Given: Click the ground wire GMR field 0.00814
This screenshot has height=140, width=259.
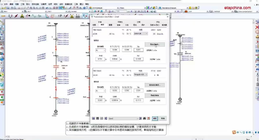Looking at the screenshot, I should tap(114, 100).
